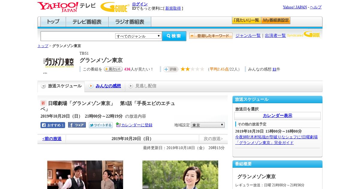Click the 番組概要 panel header
Viewport: 360px width, 189px height.
pyautogui.click(x=277, y=164)
